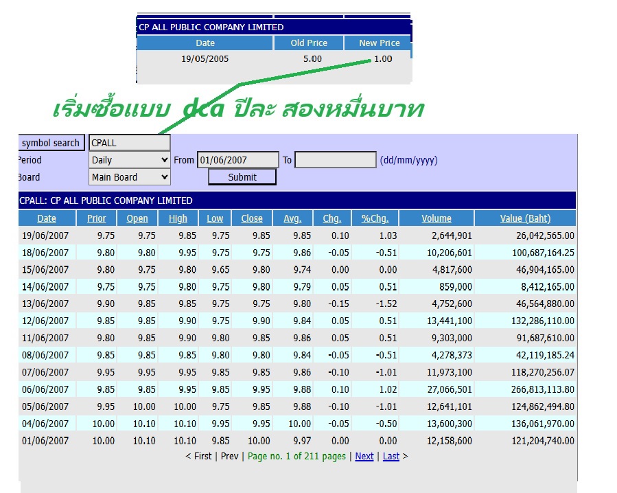
Task: Click volume value 10,206,601
Action: [450, 253]
